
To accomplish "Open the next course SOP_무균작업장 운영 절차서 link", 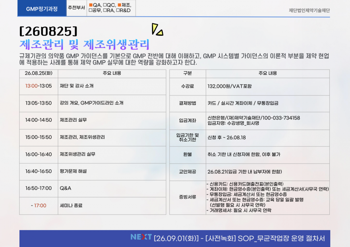I will [x=239, y=238].
